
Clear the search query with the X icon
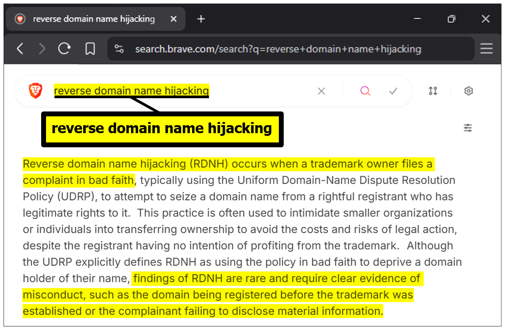coord(321,91)
